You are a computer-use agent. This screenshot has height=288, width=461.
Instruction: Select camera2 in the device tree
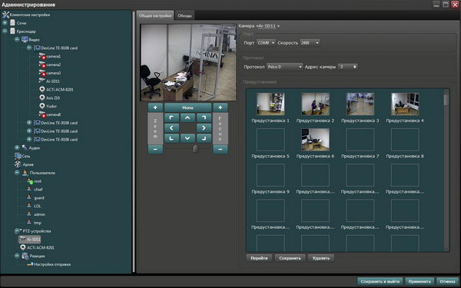[x=53, y=65]
